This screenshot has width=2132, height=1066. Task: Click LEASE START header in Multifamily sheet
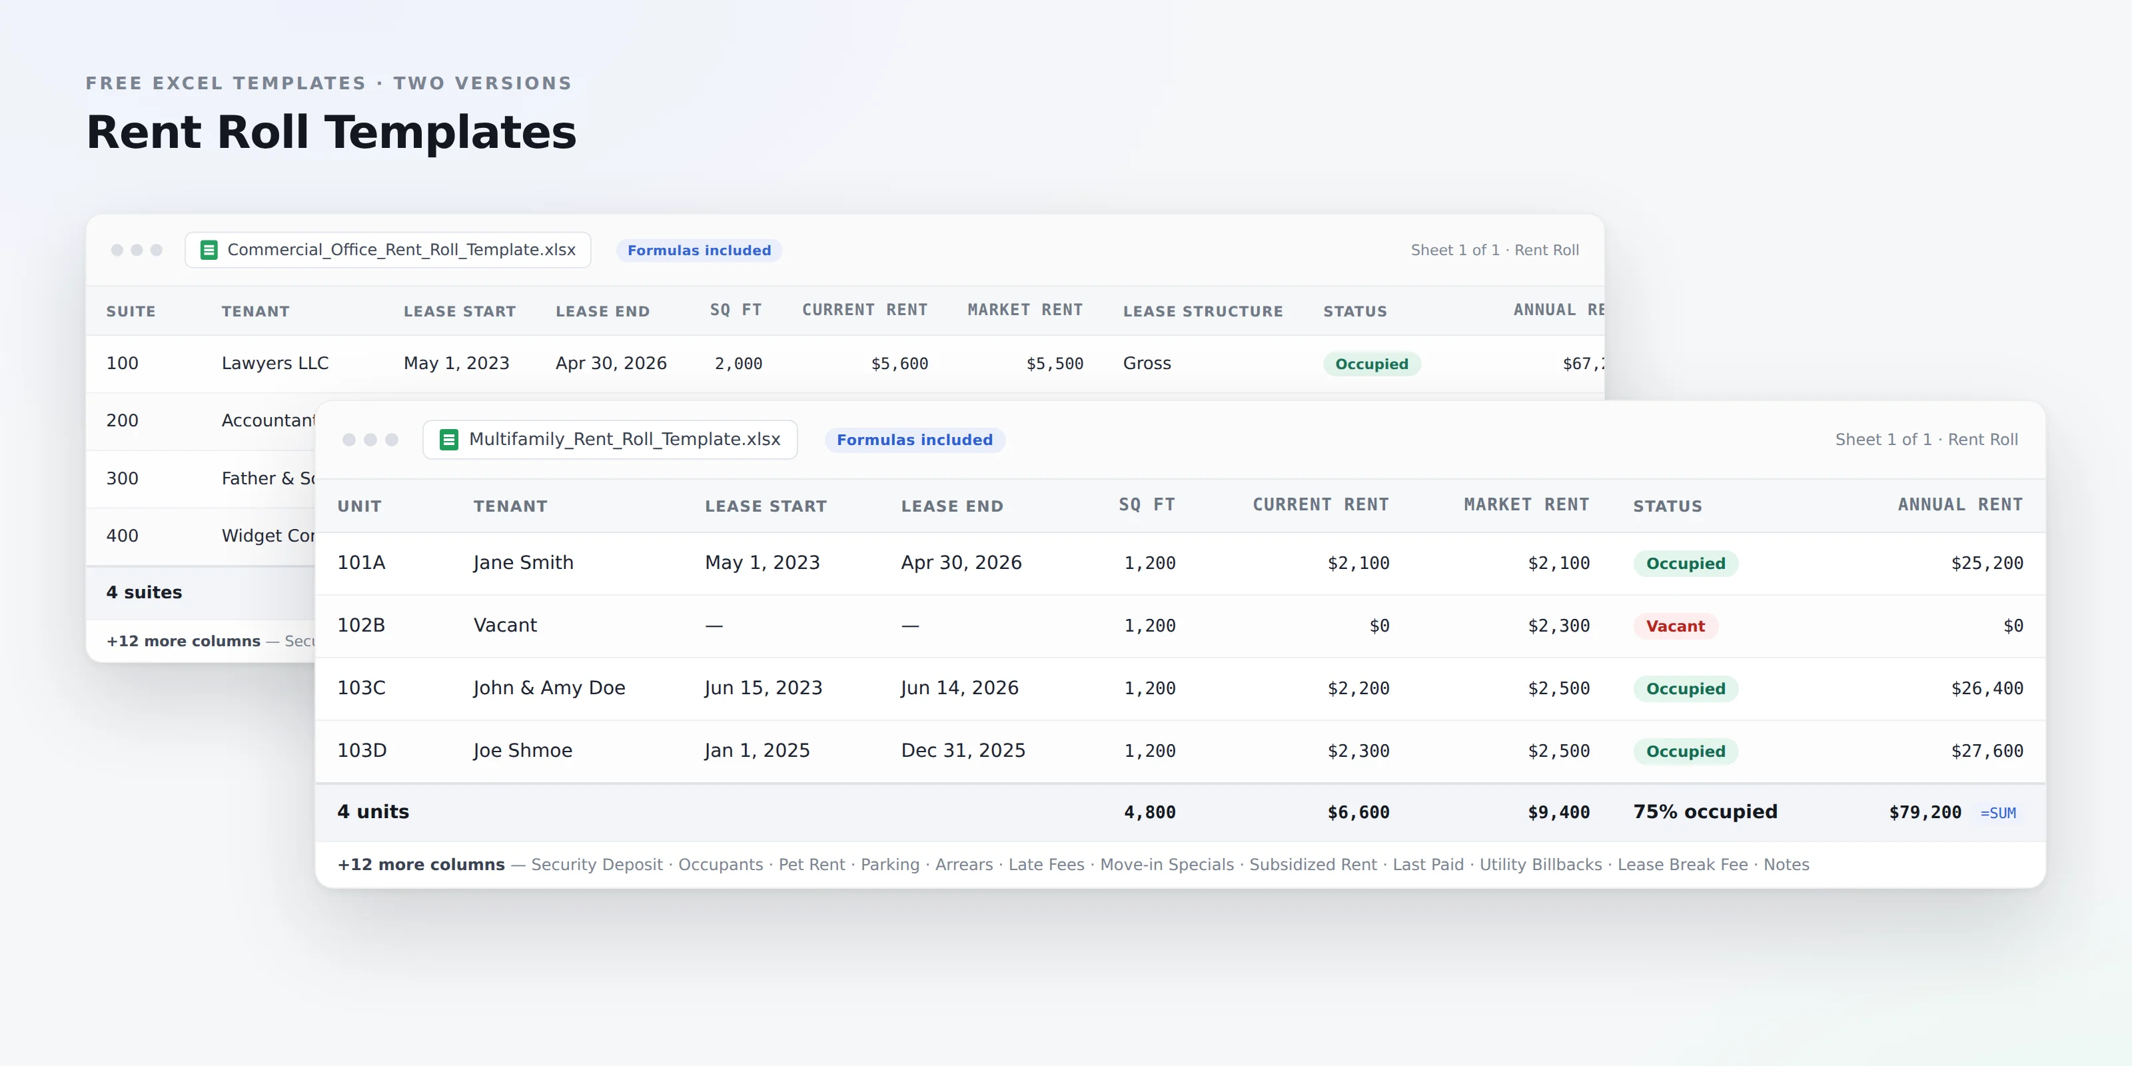(x=766, y=506)
